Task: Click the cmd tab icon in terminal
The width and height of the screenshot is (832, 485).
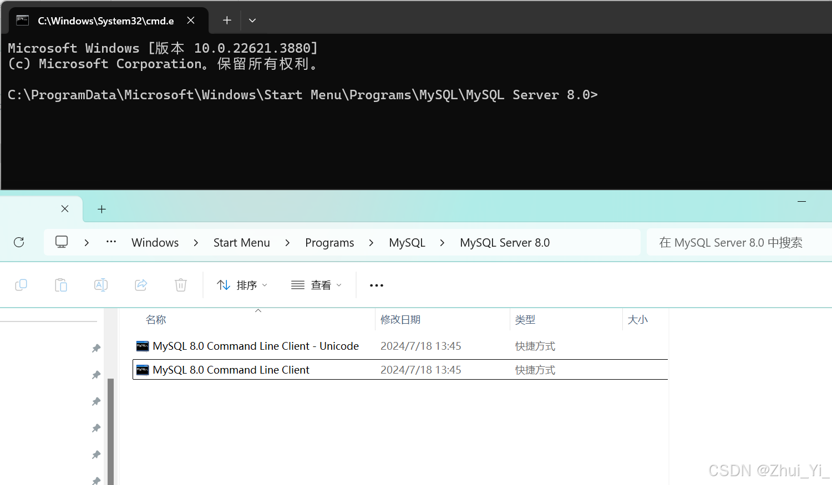Action: [22, 21]
